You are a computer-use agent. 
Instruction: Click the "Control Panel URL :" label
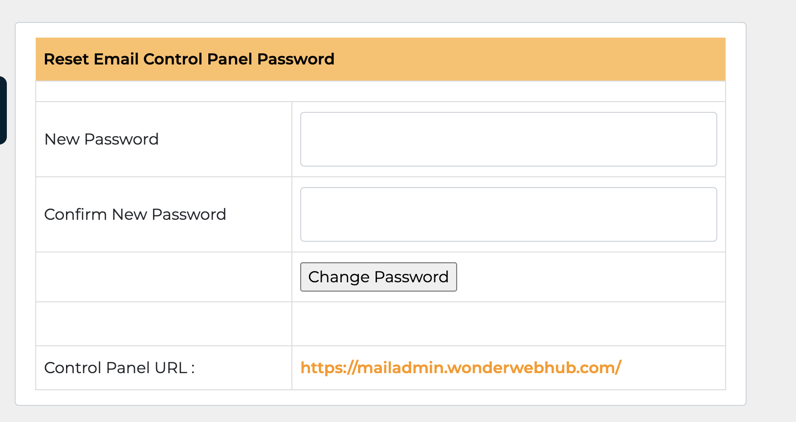click(x=119, y=368)
